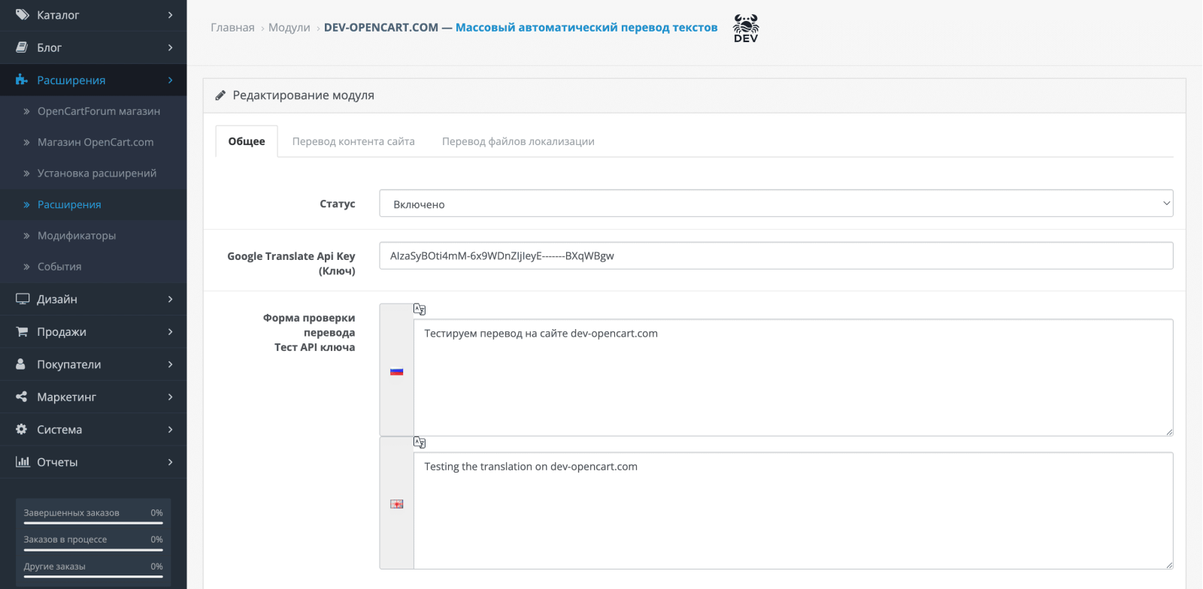
Task: Click the Форма проверки перевода label
Action: coord(309,325)
